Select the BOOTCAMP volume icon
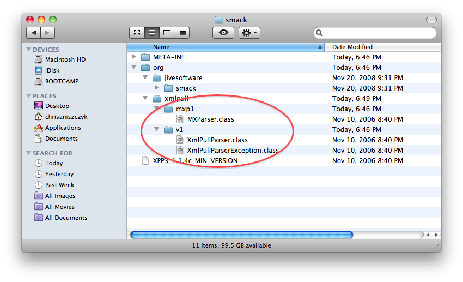Viewport: 463px width, 282px height. [x=38, y=81]
